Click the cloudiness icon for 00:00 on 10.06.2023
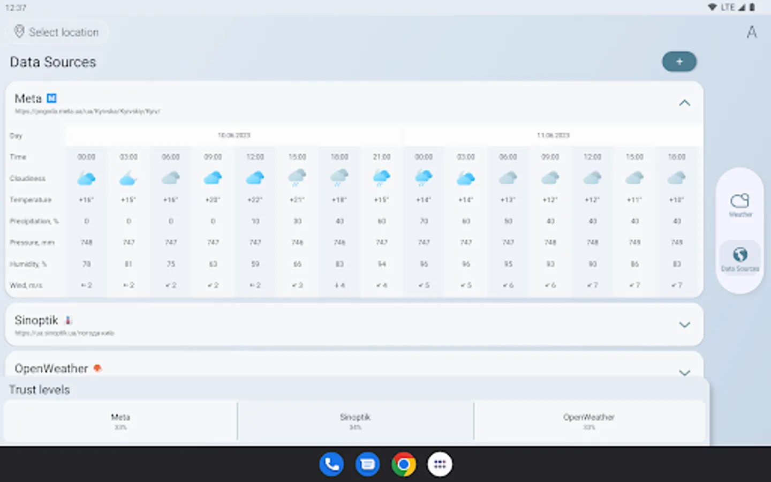Image resolution: width=771 pixels, height=482 pixels. pos(86,178)
